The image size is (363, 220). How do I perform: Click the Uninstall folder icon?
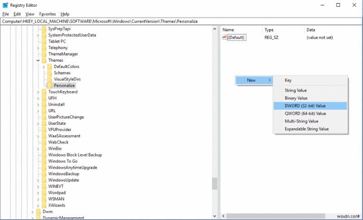click(x=44, y=104)
